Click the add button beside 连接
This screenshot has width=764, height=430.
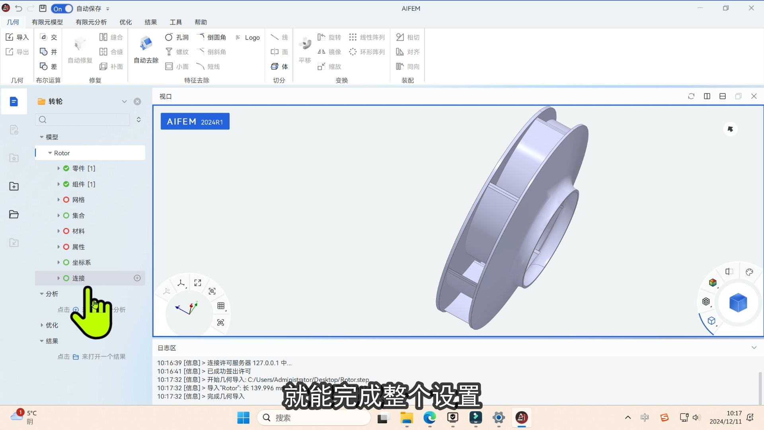point(137,278)
